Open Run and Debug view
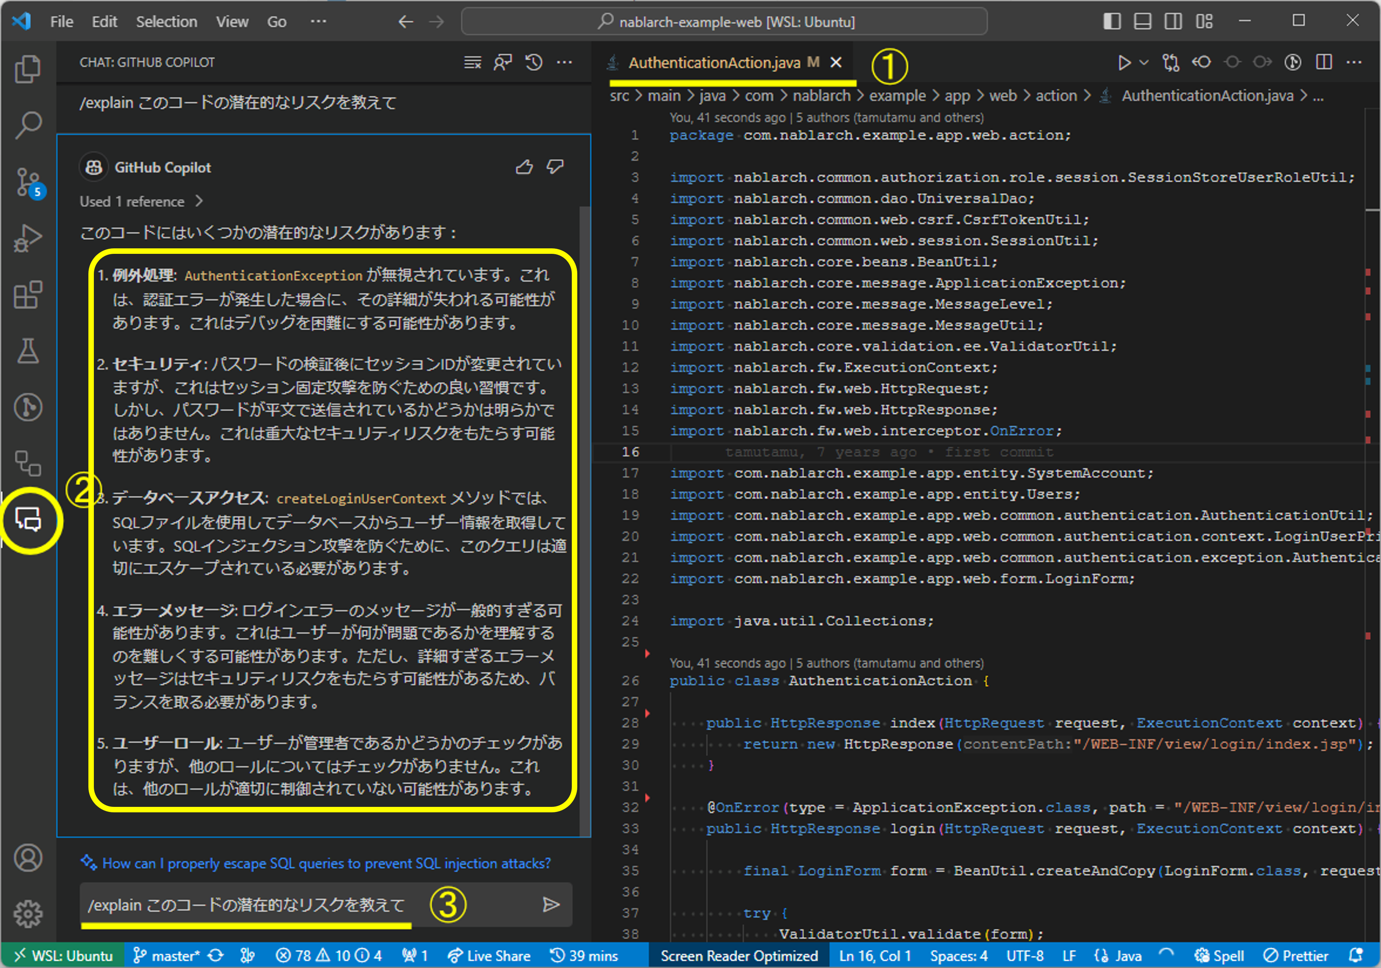1381x968 pixels. point(28,238)
